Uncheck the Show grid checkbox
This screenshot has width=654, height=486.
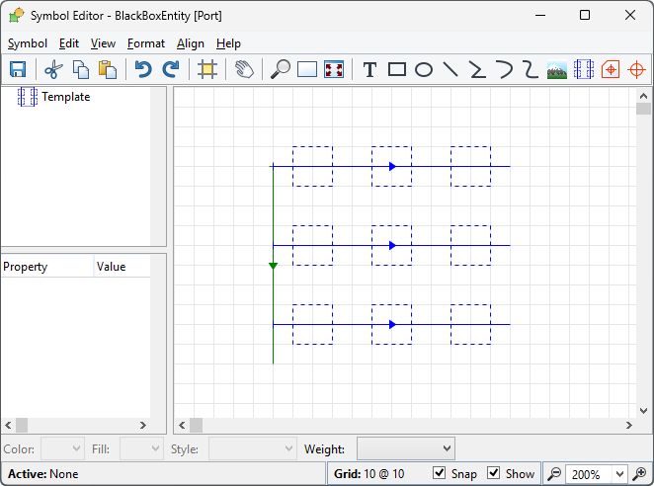pyautogui.click(x=494, y=474)
